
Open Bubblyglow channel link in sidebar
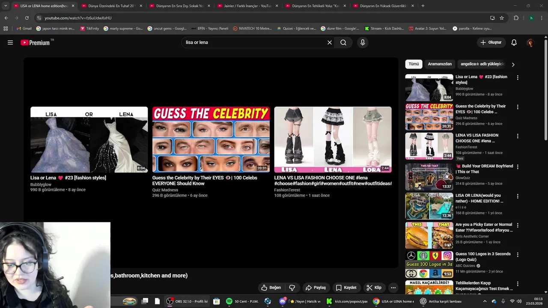pyautogui.click(x=464, y=89)
